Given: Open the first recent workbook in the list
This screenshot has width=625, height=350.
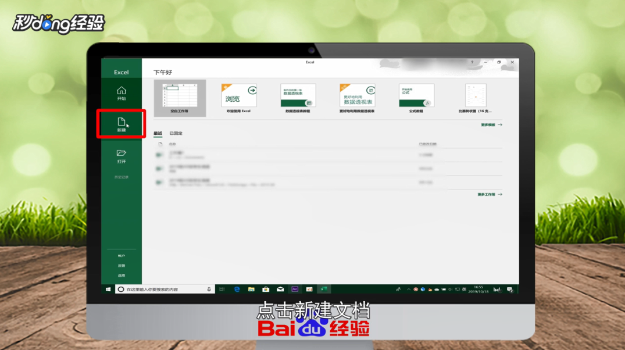Looking at the screenshot, I should pos(328,155).
